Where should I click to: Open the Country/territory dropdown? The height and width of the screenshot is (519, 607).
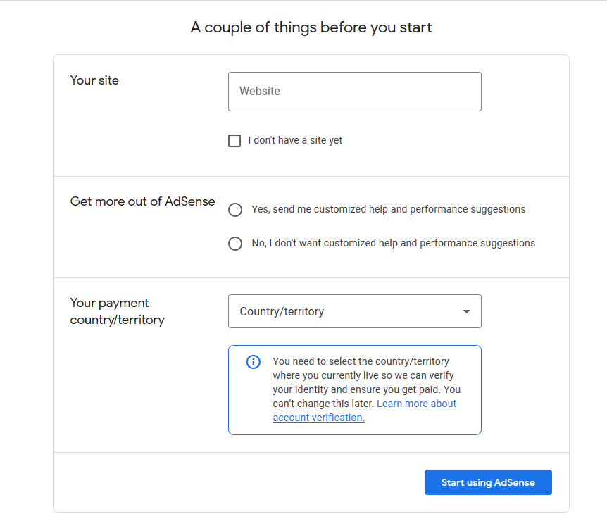coord(354,311)
